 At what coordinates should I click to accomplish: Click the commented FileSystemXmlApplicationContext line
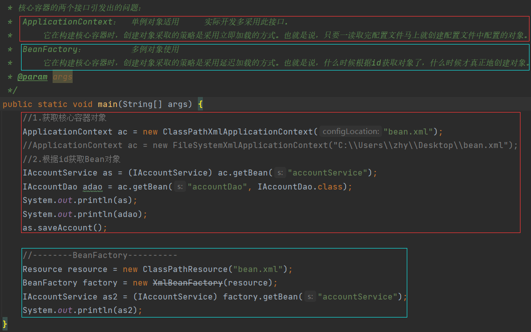click(x=270, y=145)
